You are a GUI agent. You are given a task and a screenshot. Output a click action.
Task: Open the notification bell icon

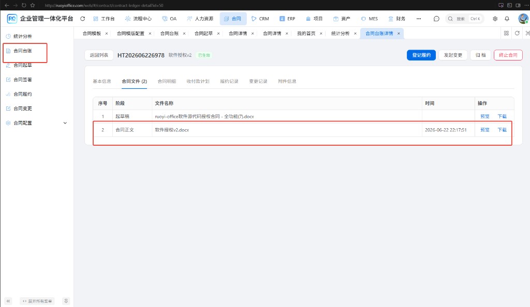507,19
